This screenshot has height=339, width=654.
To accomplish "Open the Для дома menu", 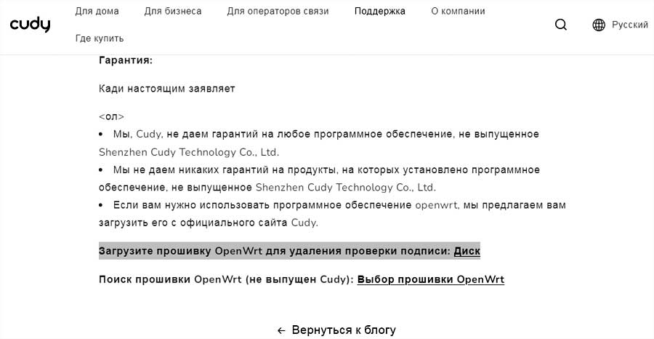I will click(97, 11).
